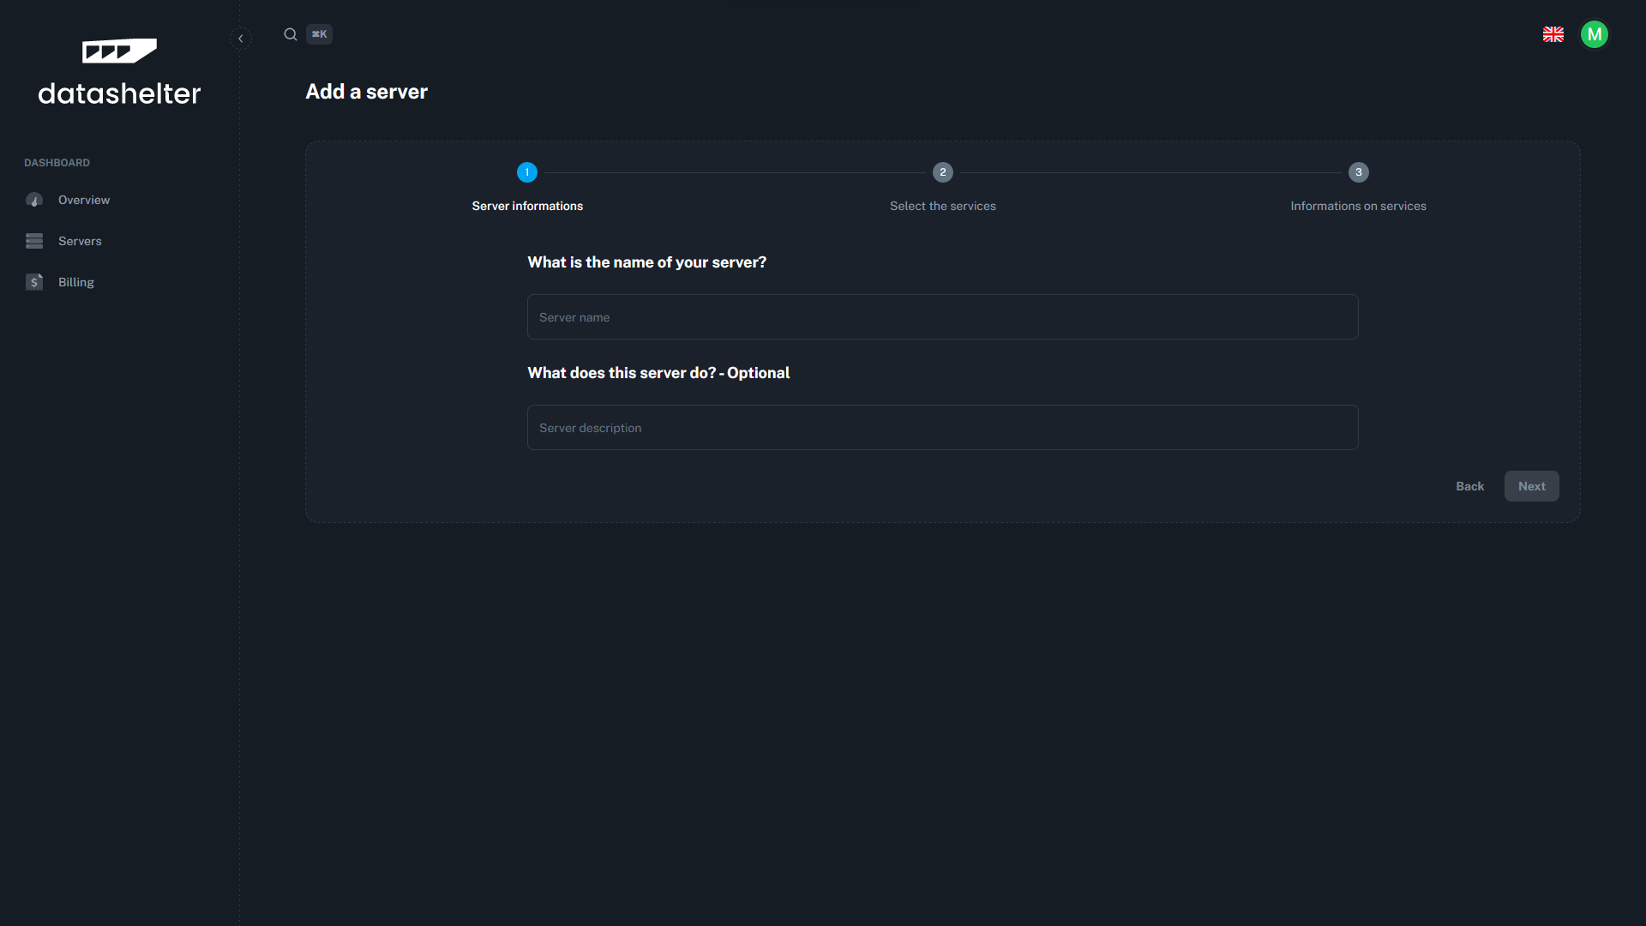Click the search icon in toolbar
This screenshot has width=1646, height=926.
click(x=291, y=34)
